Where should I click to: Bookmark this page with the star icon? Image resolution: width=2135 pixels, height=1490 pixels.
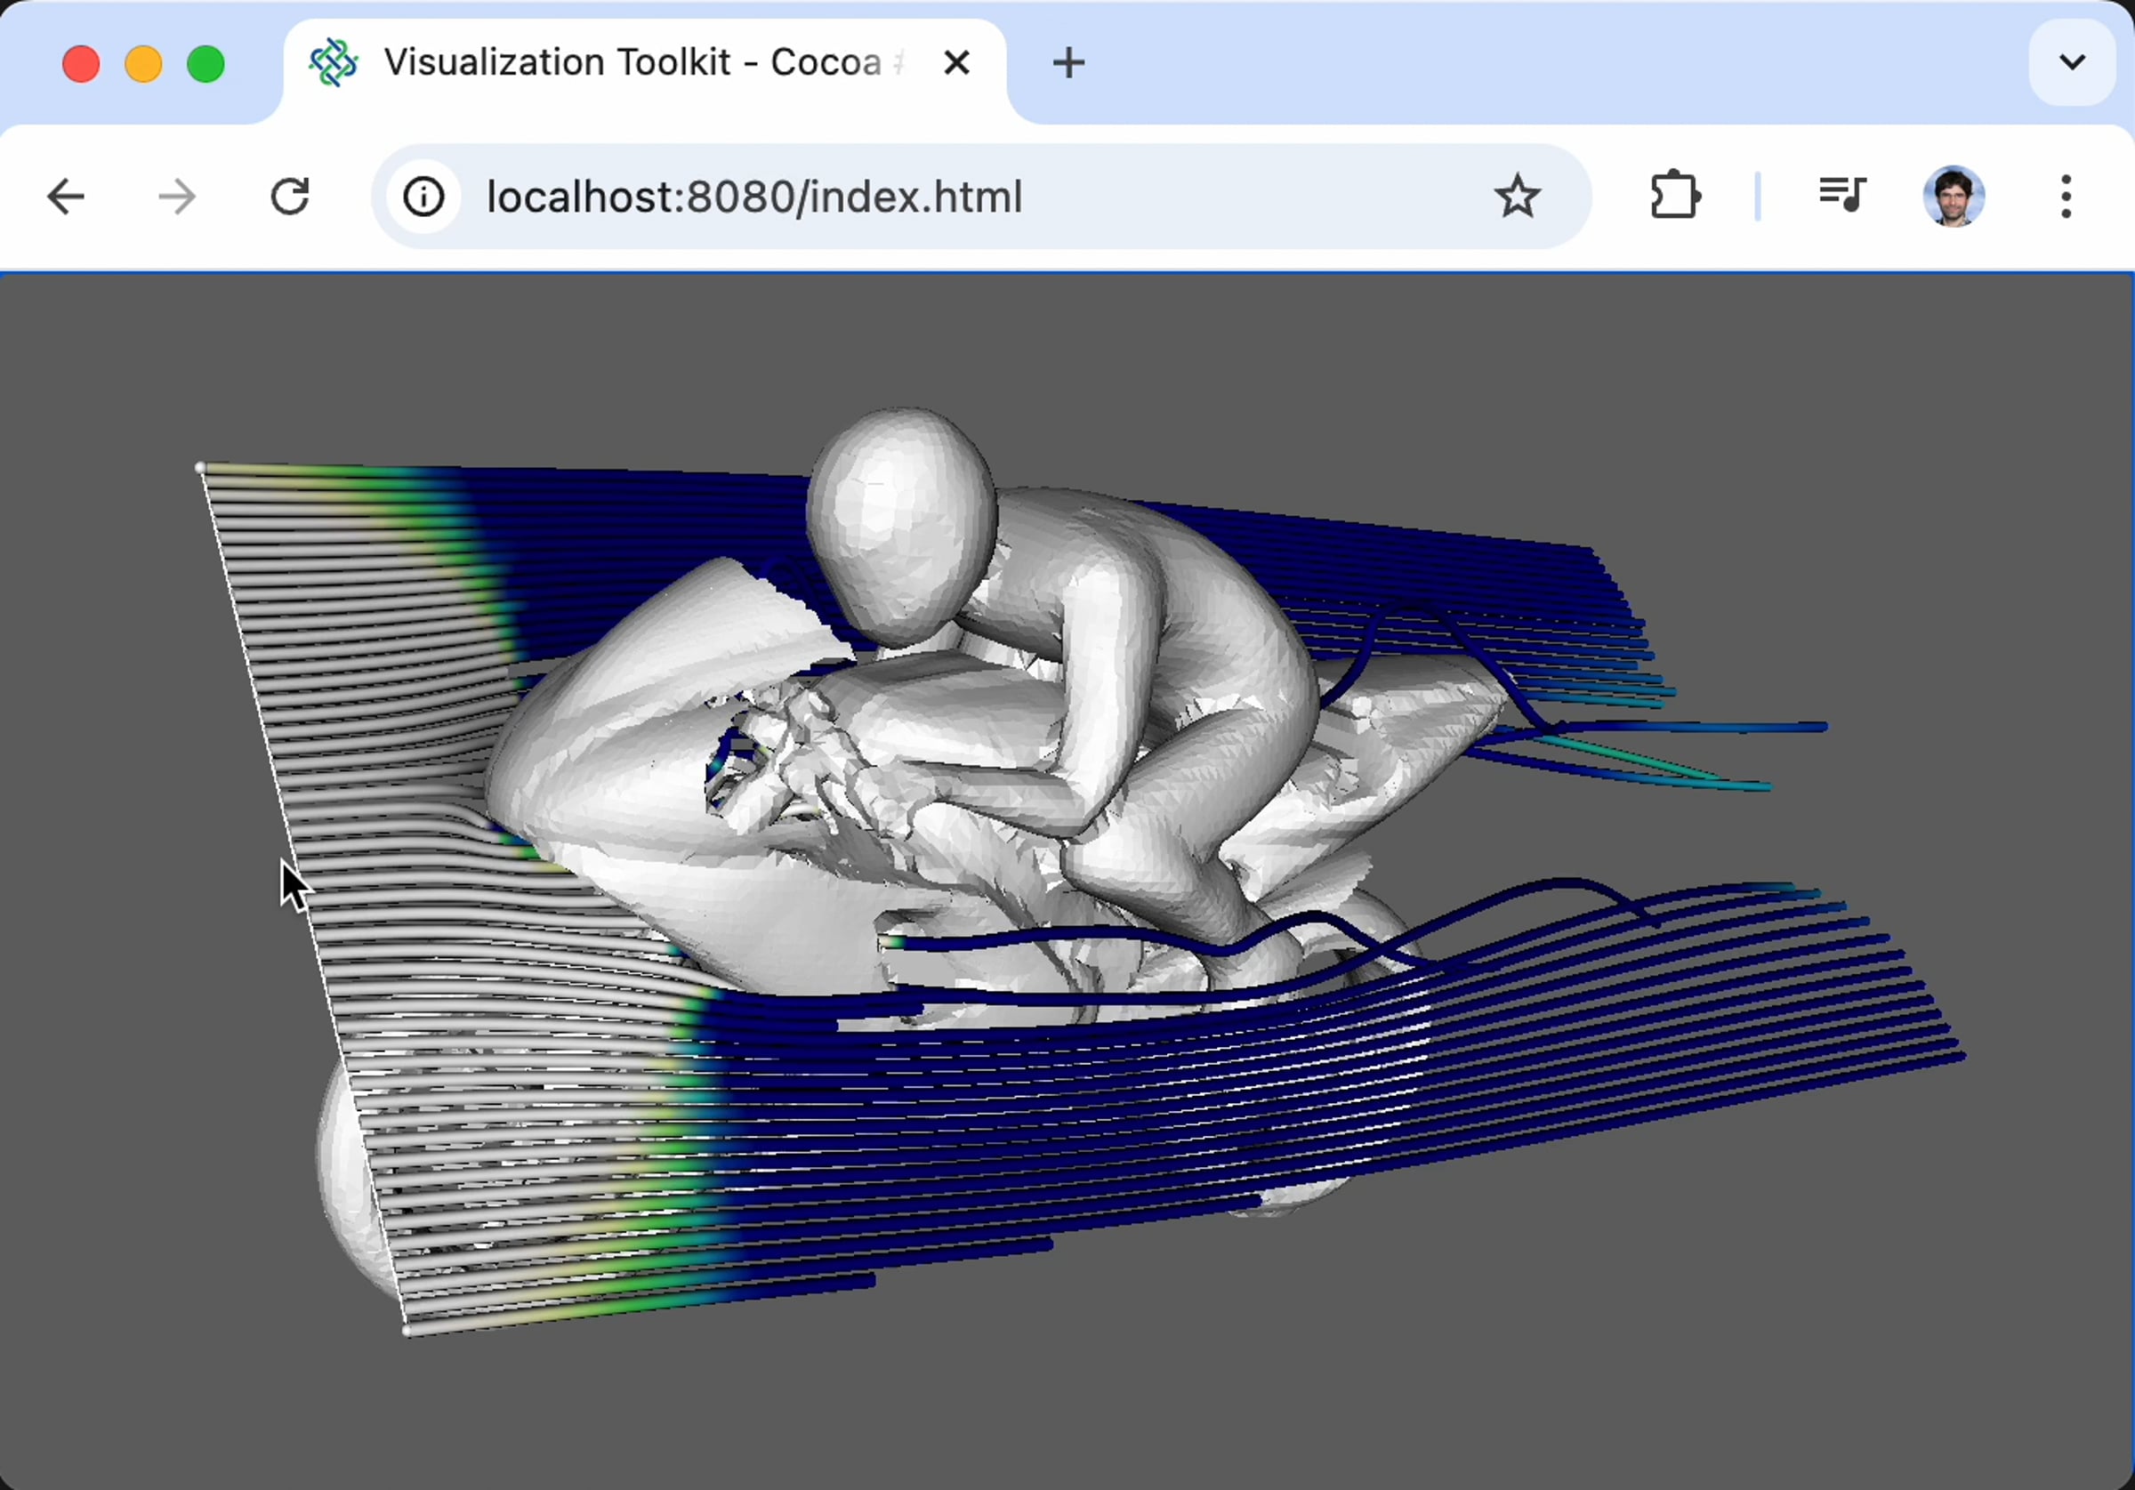tap(1517, 197)
